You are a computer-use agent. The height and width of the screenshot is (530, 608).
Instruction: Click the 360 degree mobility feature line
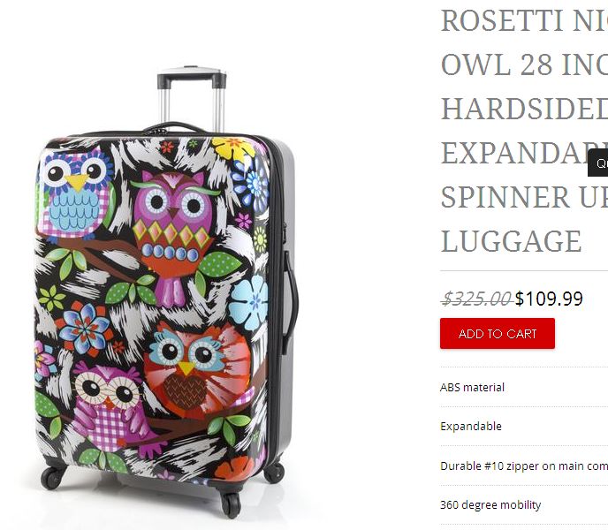click(x=490, y=504)
